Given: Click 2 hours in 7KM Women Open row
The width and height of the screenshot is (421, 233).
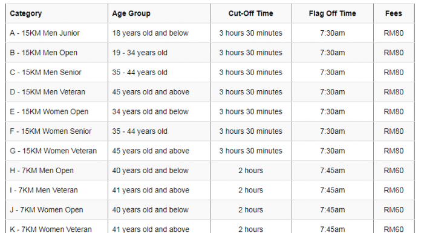Looking at the screenshot, I should tap(251, 209).
